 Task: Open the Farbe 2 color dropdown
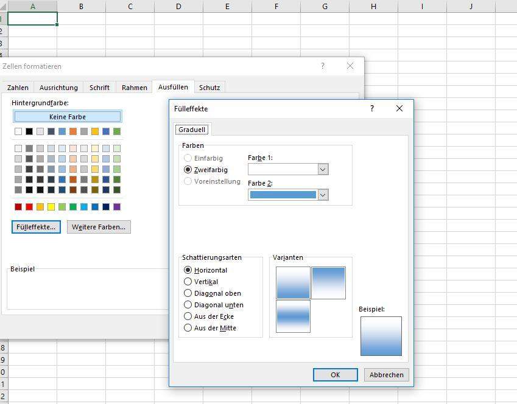pyautogui.click(x=323, y=195)
